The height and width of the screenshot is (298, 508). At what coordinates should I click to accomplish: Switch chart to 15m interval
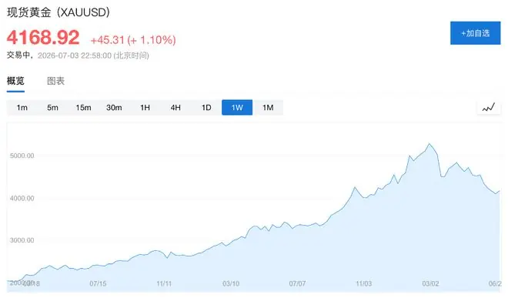(83, 107)
